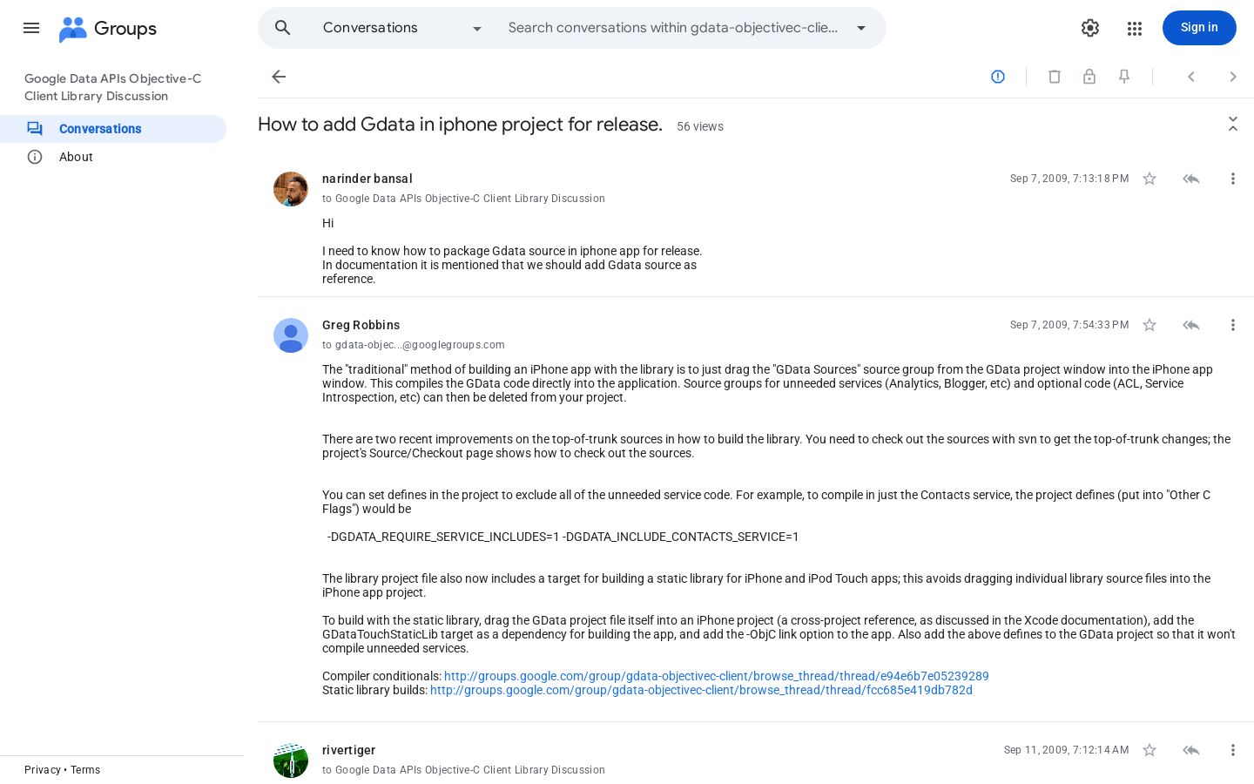Star Greg Robbins' message
1254x784 pixels.
(1149, 325)
